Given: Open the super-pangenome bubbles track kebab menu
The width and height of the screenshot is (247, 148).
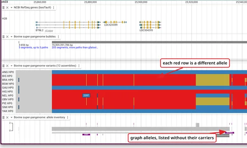Looking at the screenshot, I should click(x=58, y=37).
